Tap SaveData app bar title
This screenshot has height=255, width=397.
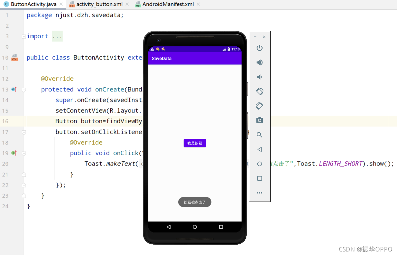(x=162, y=59)
